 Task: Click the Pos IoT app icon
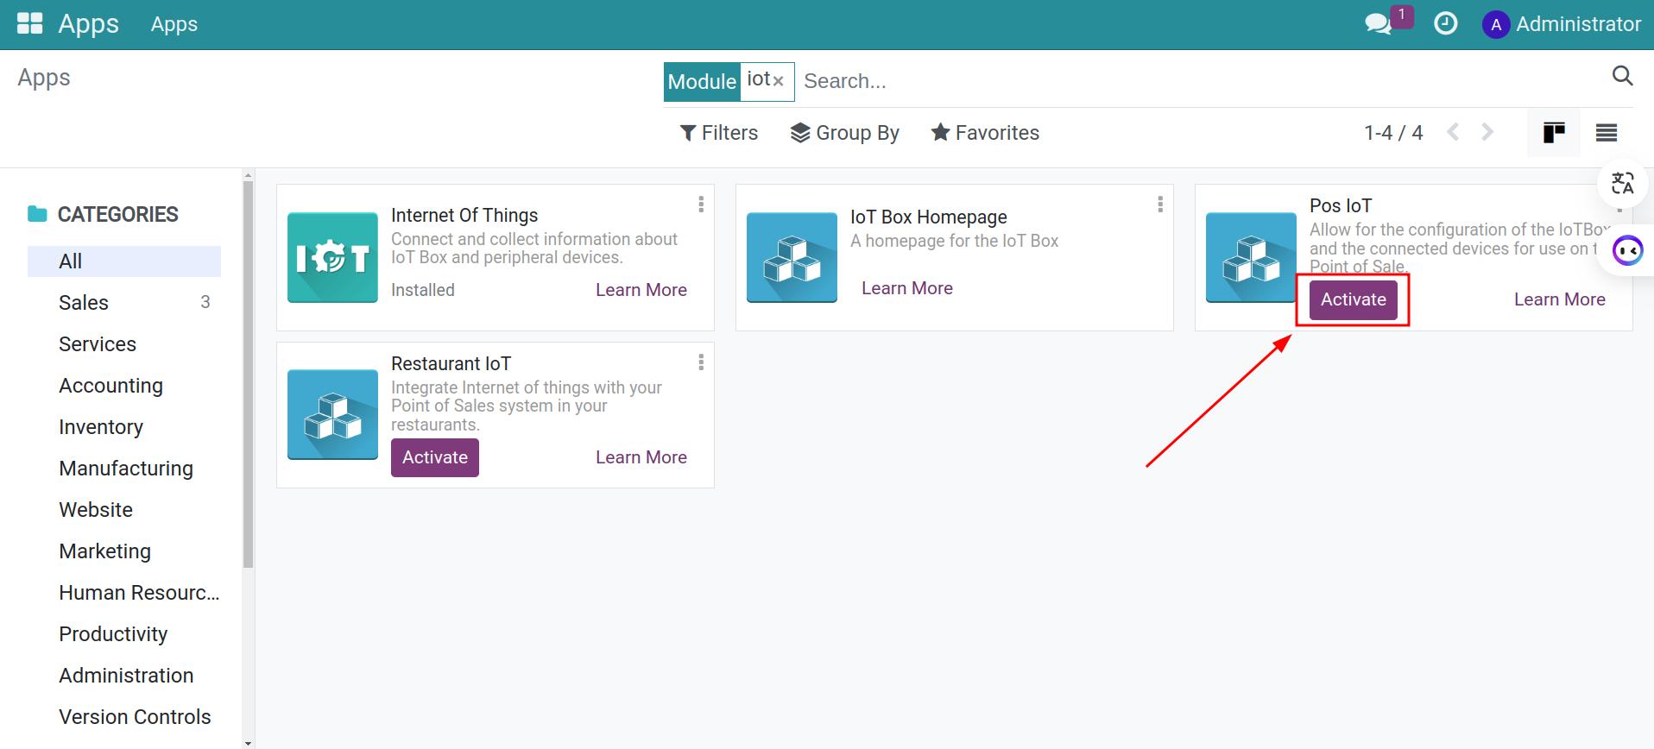pos(1251,257)
